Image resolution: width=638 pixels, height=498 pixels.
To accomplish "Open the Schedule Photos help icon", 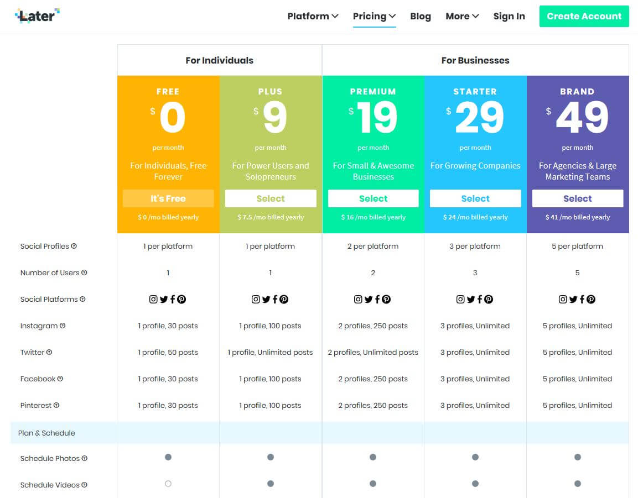I will click(x=85, y=458).
